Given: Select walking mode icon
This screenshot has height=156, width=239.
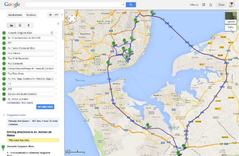Looking at the screenshot, I should coord(29,25).
